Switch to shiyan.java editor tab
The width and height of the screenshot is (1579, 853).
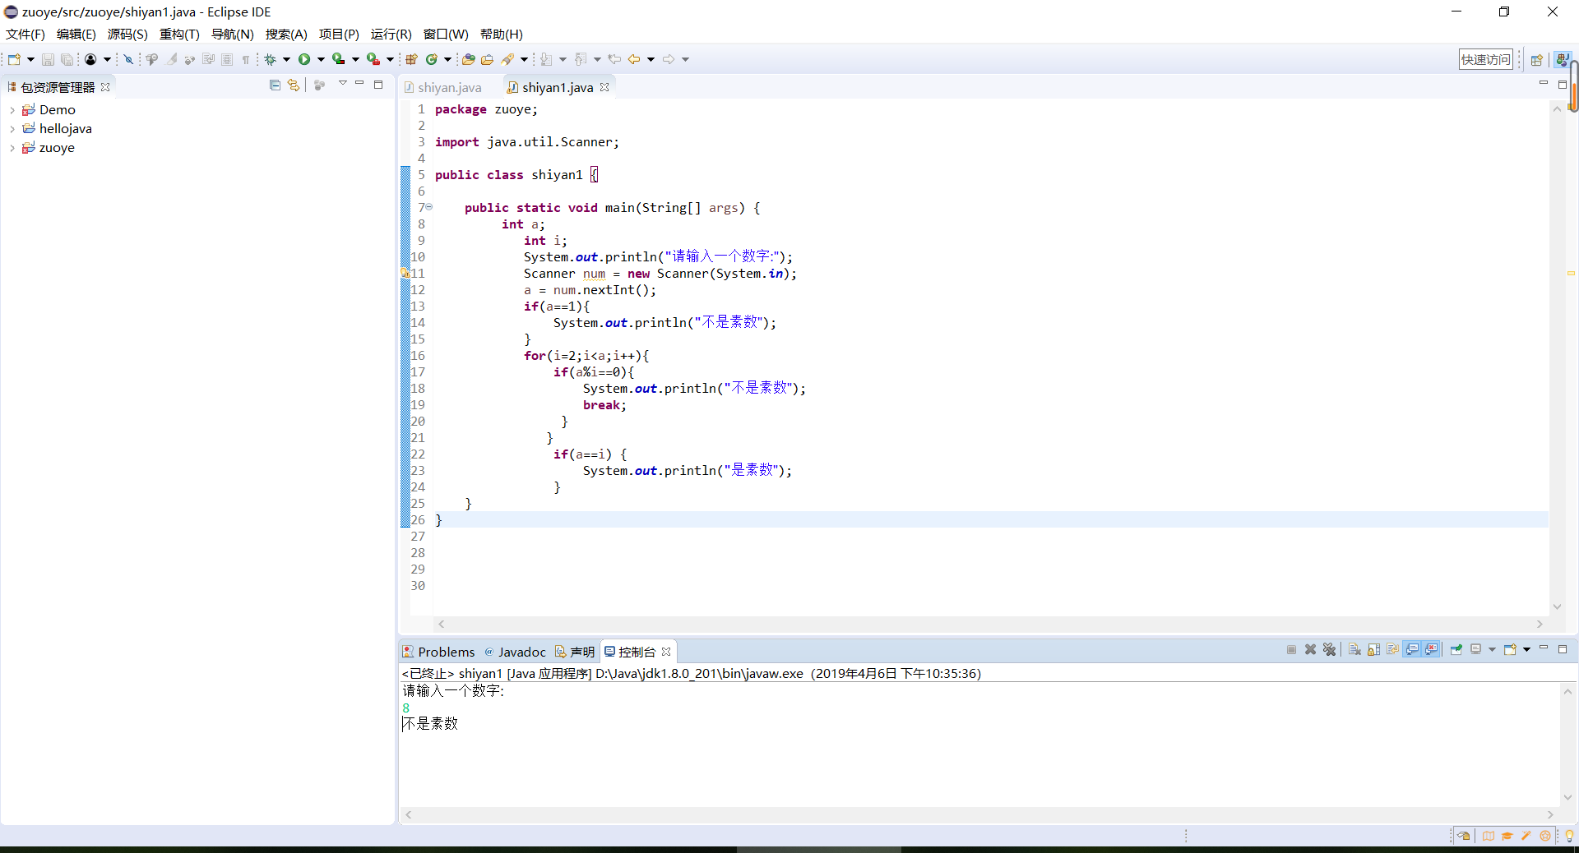(449, 87)
